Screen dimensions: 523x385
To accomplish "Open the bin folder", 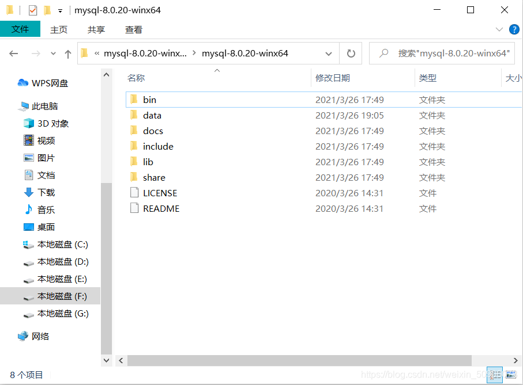I will tap(149, 100).
